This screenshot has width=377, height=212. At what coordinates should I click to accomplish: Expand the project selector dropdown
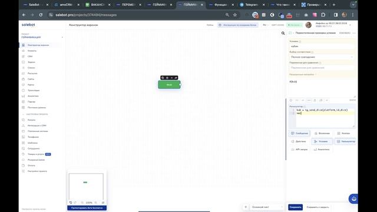pyautogui.click(x=62, y=37)
